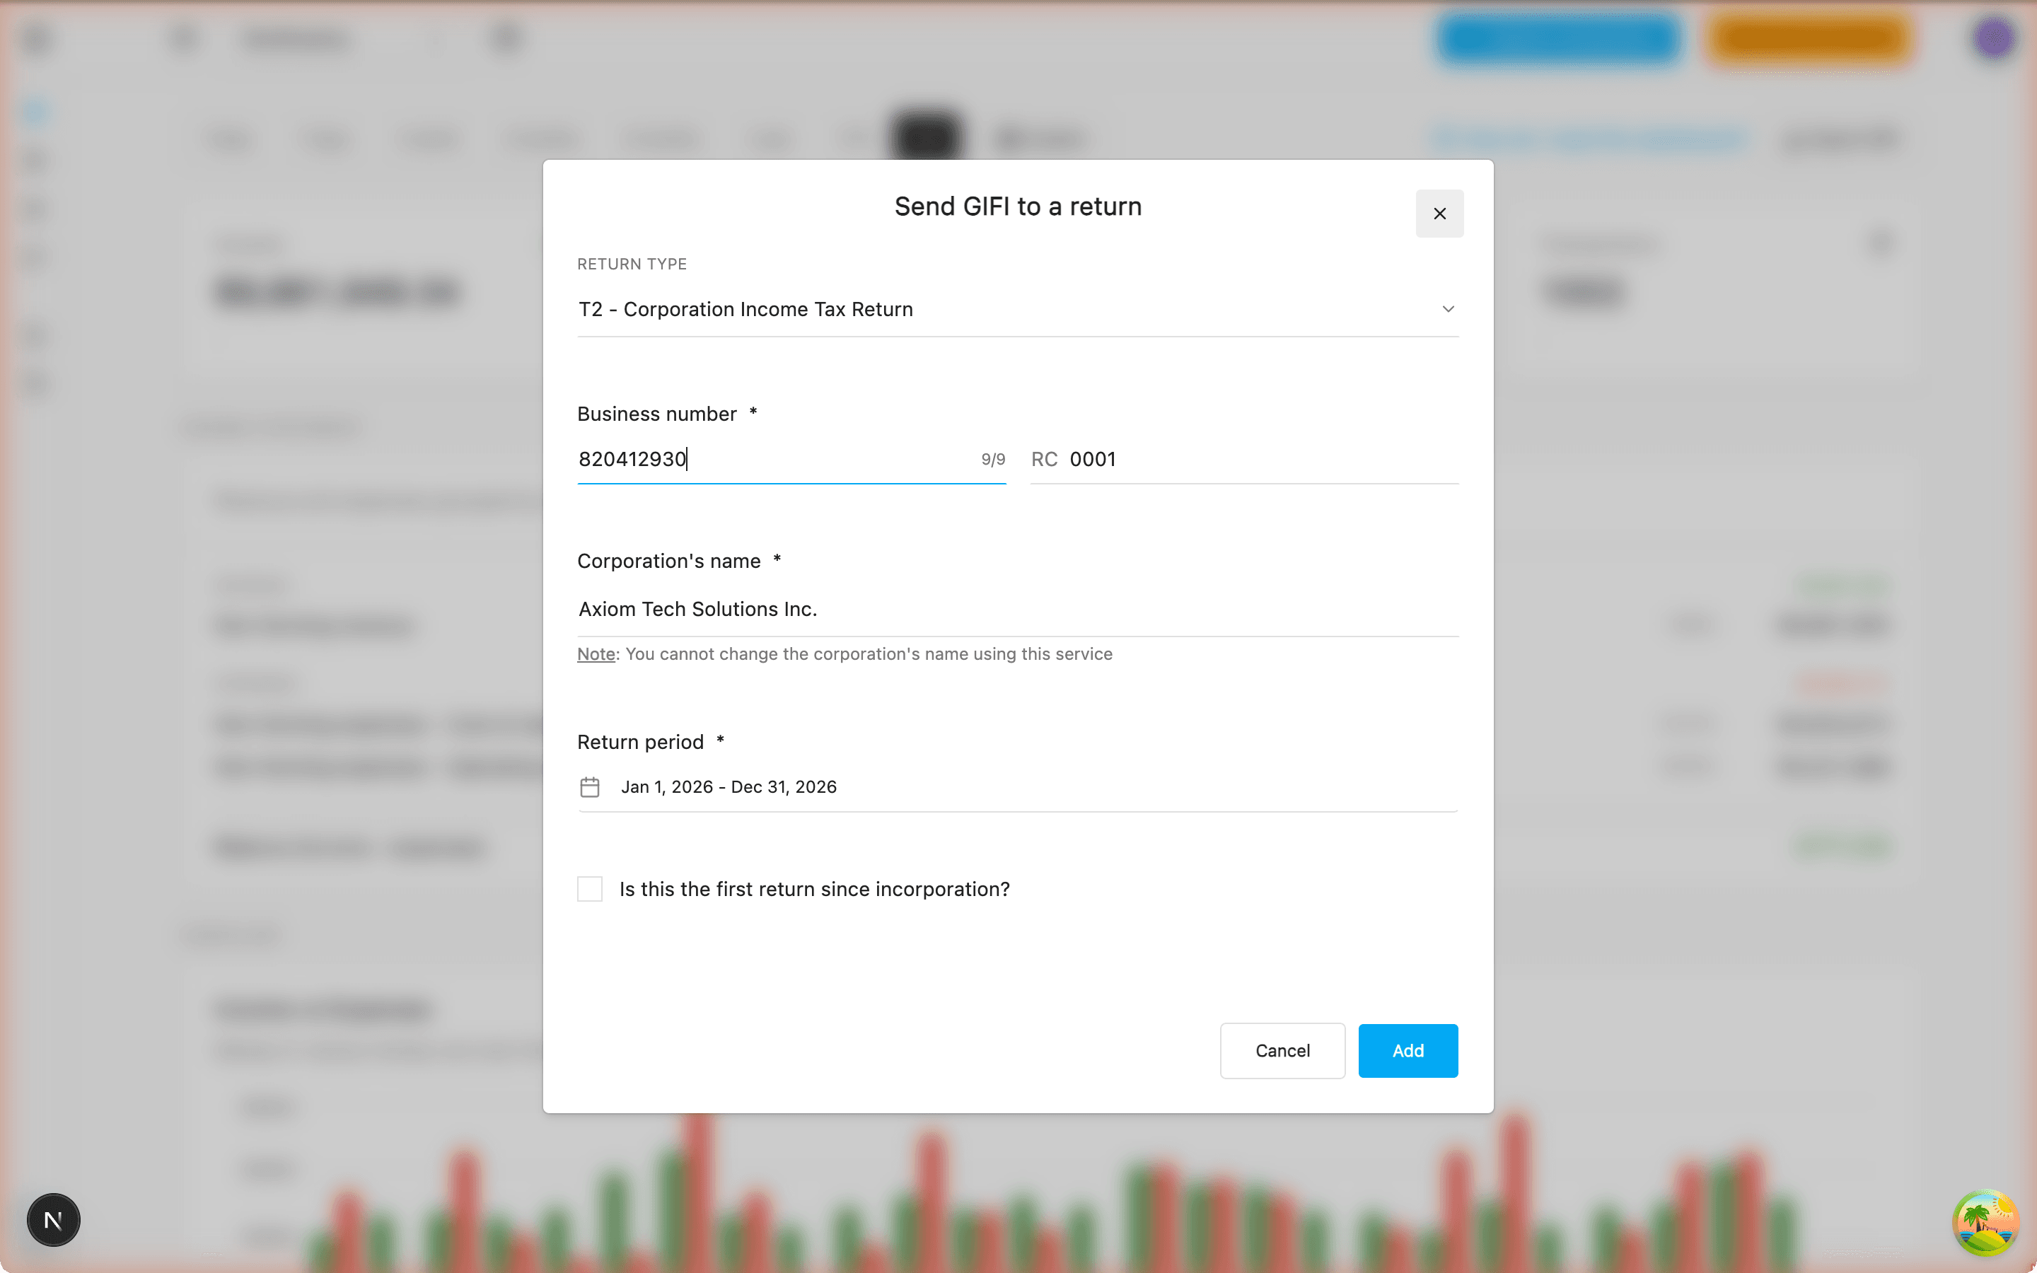Screen dimensions: 2037x1273
Task: Expand the T2 return type chevron
Action: click(1448, 309)
